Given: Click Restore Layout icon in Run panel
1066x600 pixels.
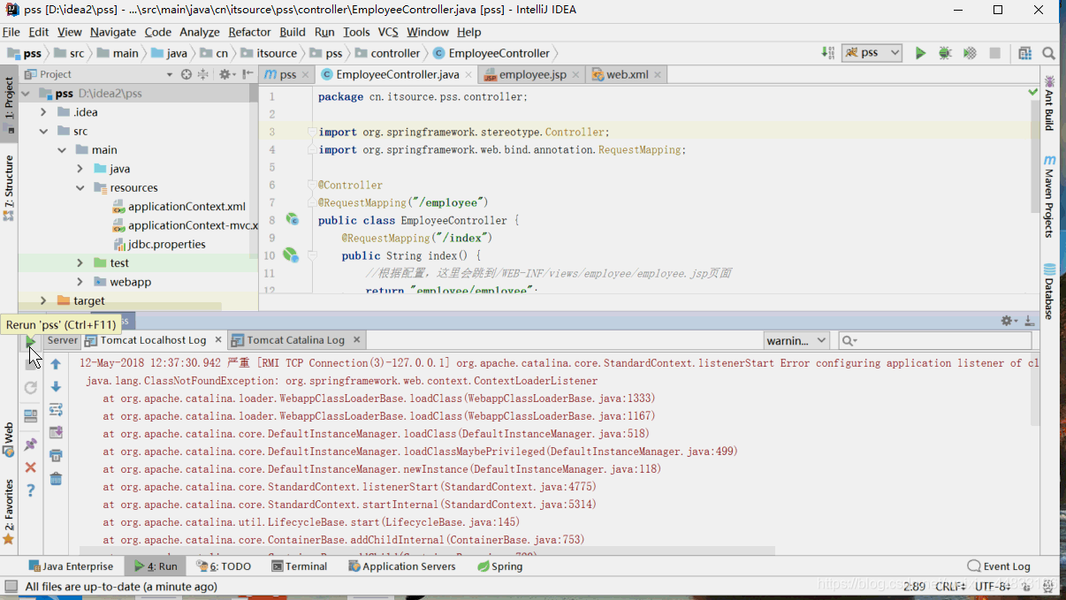Looking at the screenshot, I should point(31,415).
